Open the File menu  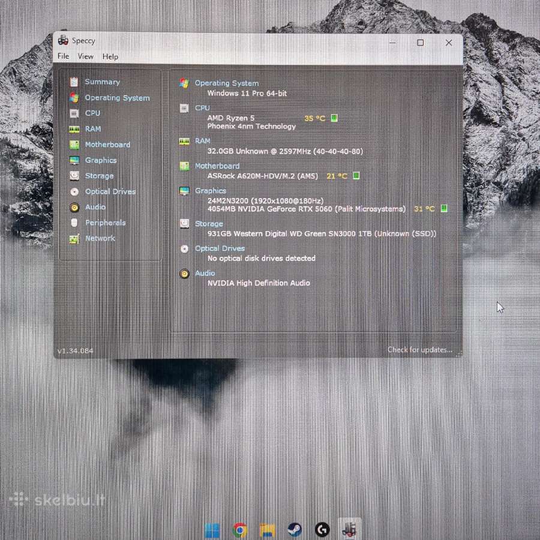tap(64, 56)
